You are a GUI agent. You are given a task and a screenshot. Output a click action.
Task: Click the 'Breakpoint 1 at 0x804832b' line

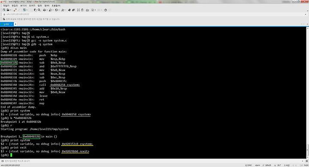click(21, 122)
